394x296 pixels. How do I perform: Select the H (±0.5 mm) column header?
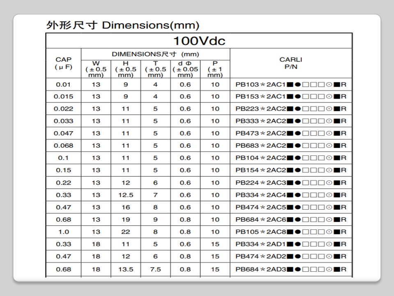126,69
